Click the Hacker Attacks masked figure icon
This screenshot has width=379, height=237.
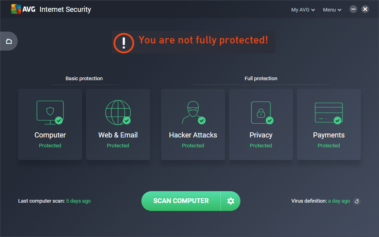pos(192,113)
